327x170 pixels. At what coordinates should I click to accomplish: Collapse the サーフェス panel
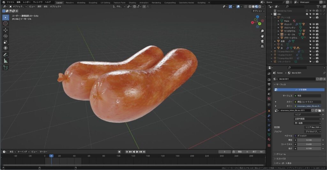pyautogui.click(x=280, y=85)
